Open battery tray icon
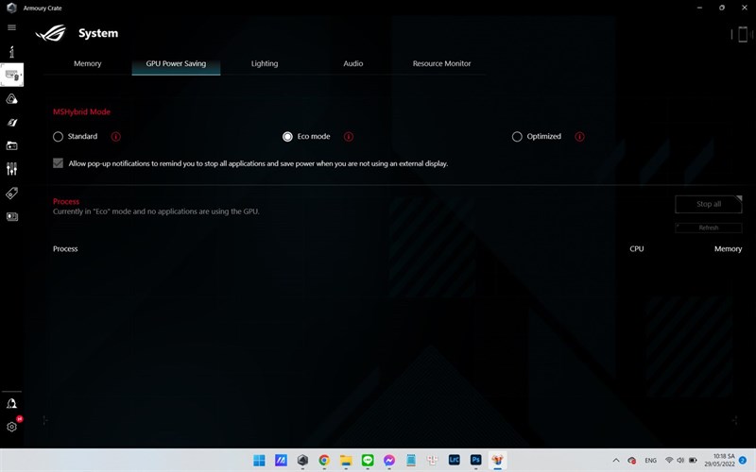 pos(693,461)
